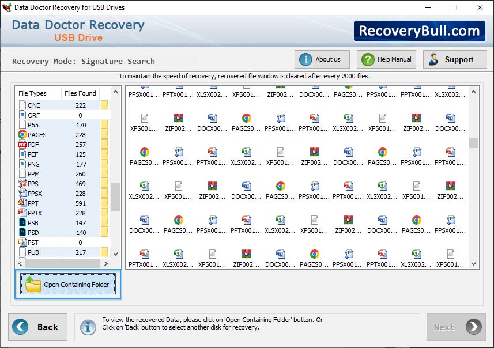Click the RecoveryBull.com banner
This screenshot has height=348, width=494.
pos(419,31)
